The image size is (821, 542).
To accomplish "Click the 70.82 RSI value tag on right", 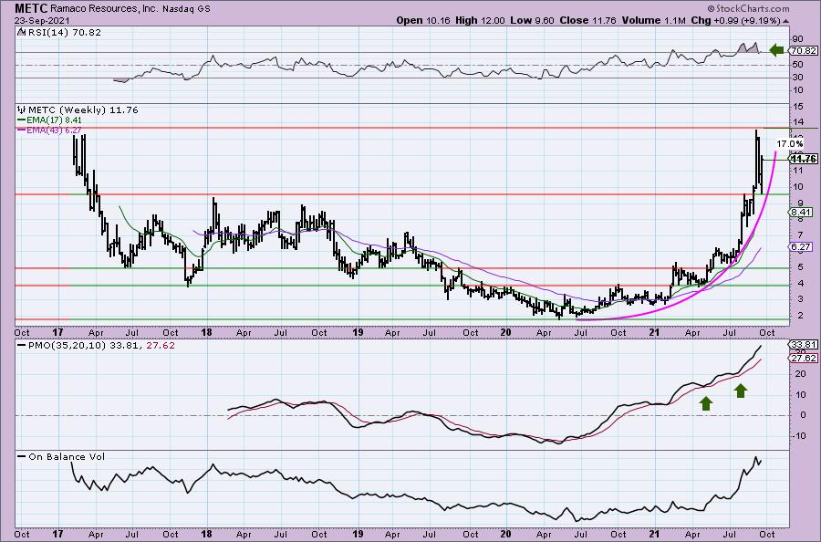I will point(804,51).
